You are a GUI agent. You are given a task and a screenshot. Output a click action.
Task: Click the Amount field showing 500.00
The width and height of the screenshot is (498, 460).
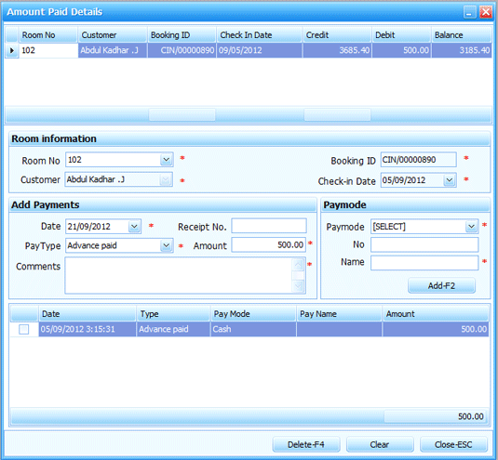tap(269, 245)
